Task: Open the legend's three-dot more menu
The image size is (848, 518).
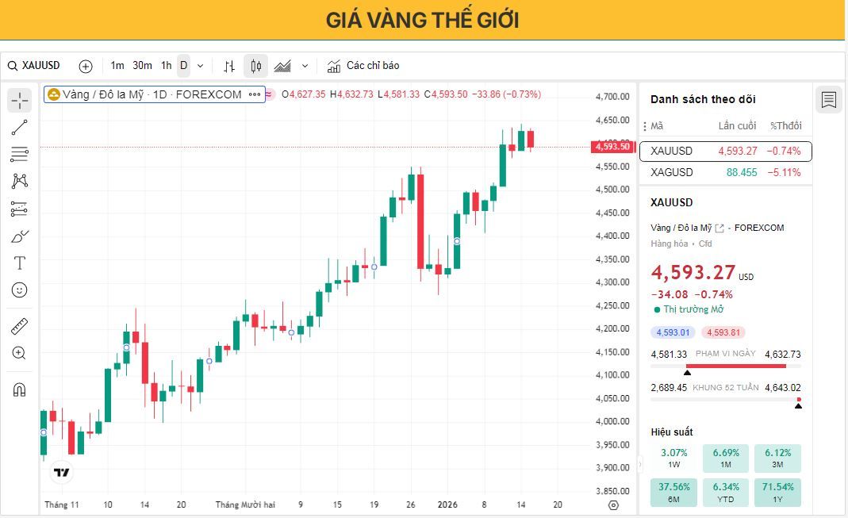Action: (x=255, y=94)
